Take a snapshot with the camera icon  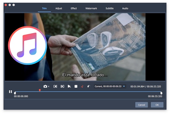tap(45, 86)
